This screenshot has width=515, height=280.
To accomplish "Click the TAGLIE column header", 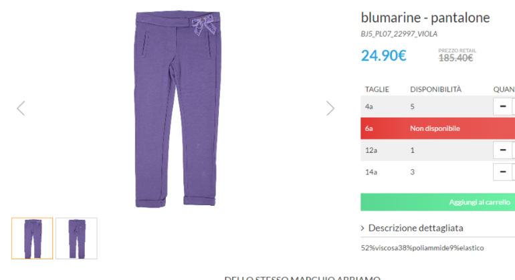I will (377, 90).
